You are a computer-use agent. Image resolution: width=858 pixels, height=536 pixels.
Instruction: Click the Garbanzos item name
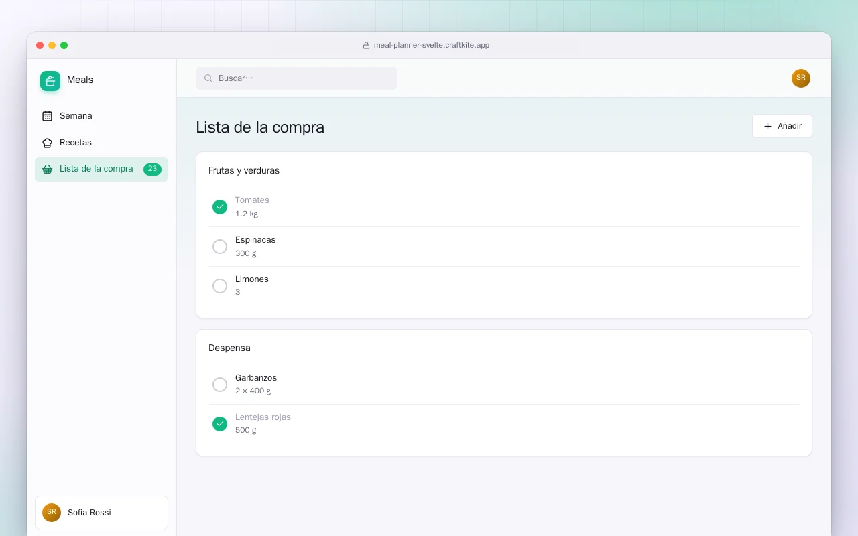256,378
